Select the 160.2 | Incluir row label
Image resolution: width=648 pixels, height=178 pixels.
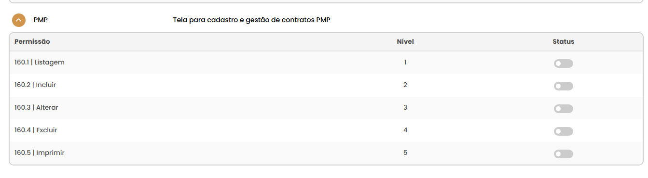(x=35, y=85)
